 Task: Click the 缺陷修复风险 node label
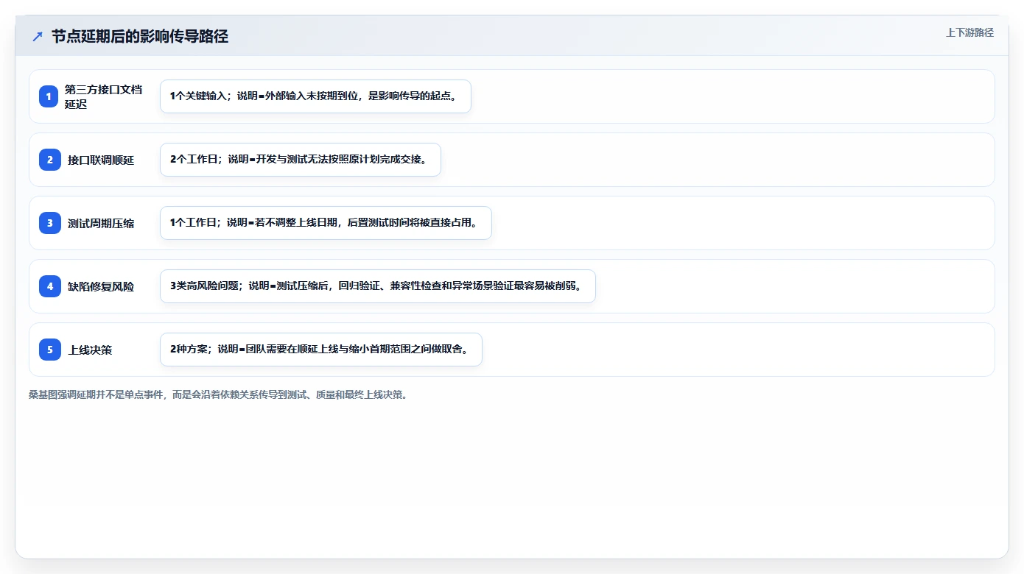coord(101,286)
